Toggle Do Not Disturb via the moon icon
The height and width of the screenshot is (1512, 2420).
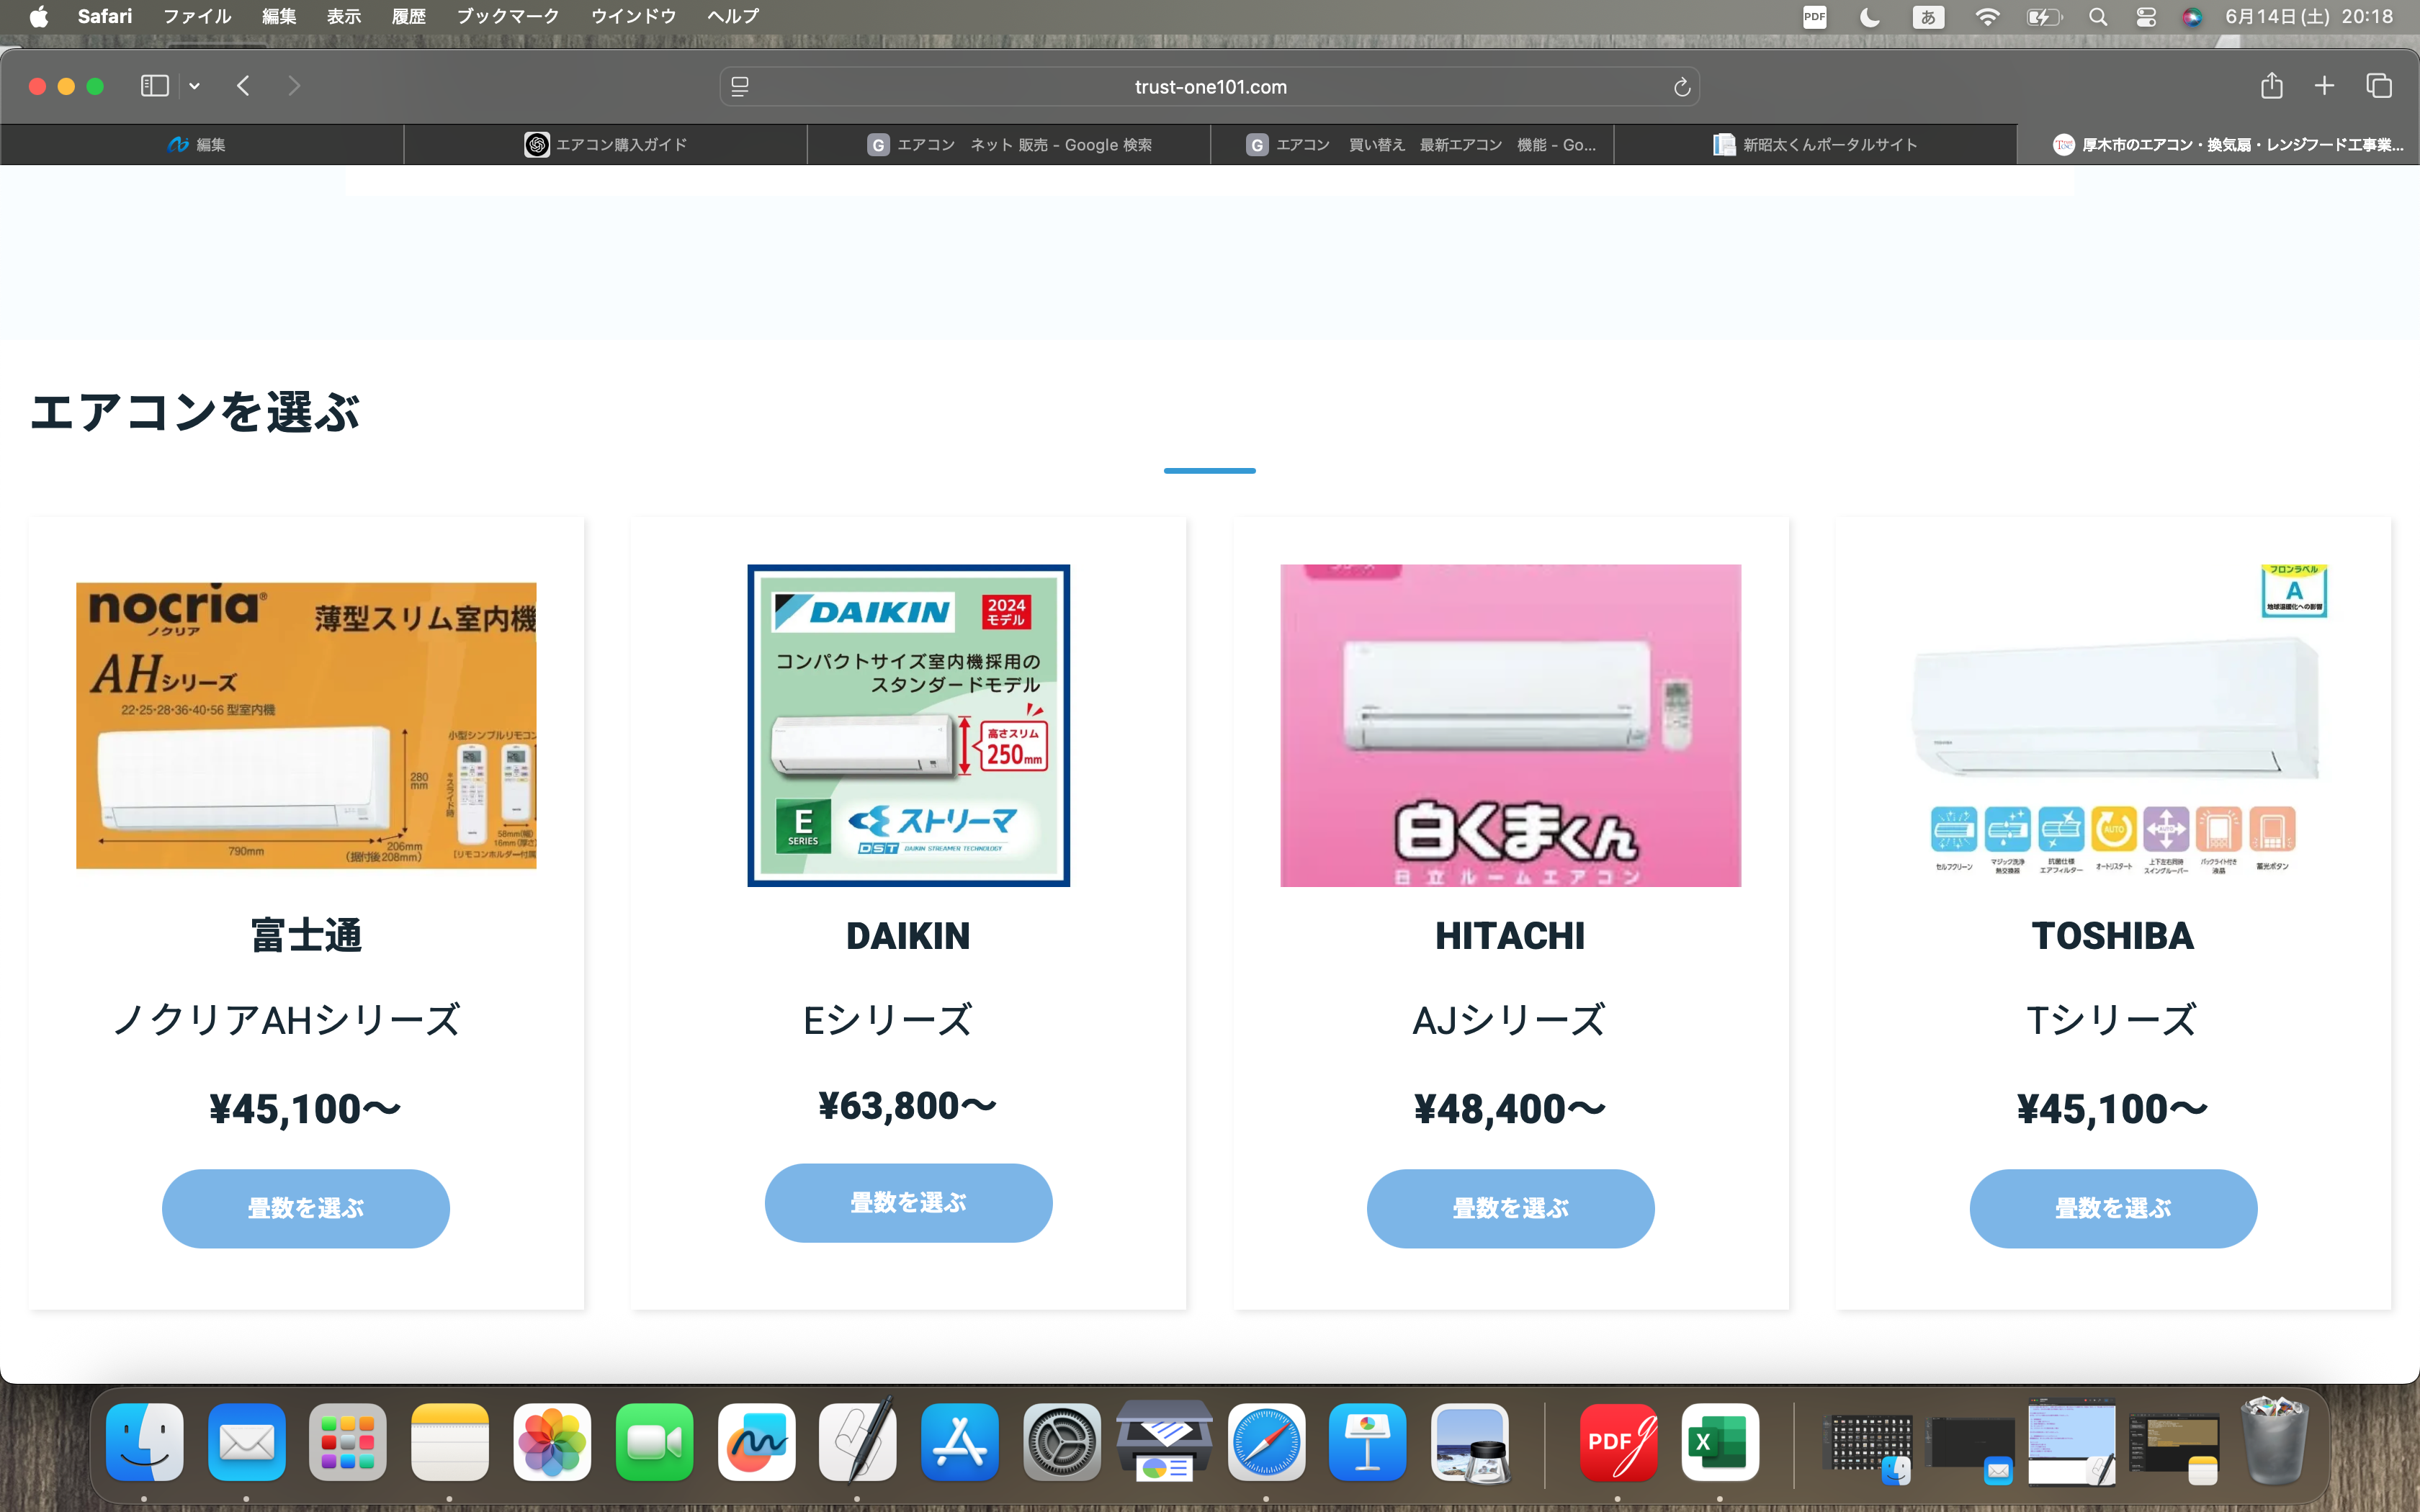coord(1870,16)
